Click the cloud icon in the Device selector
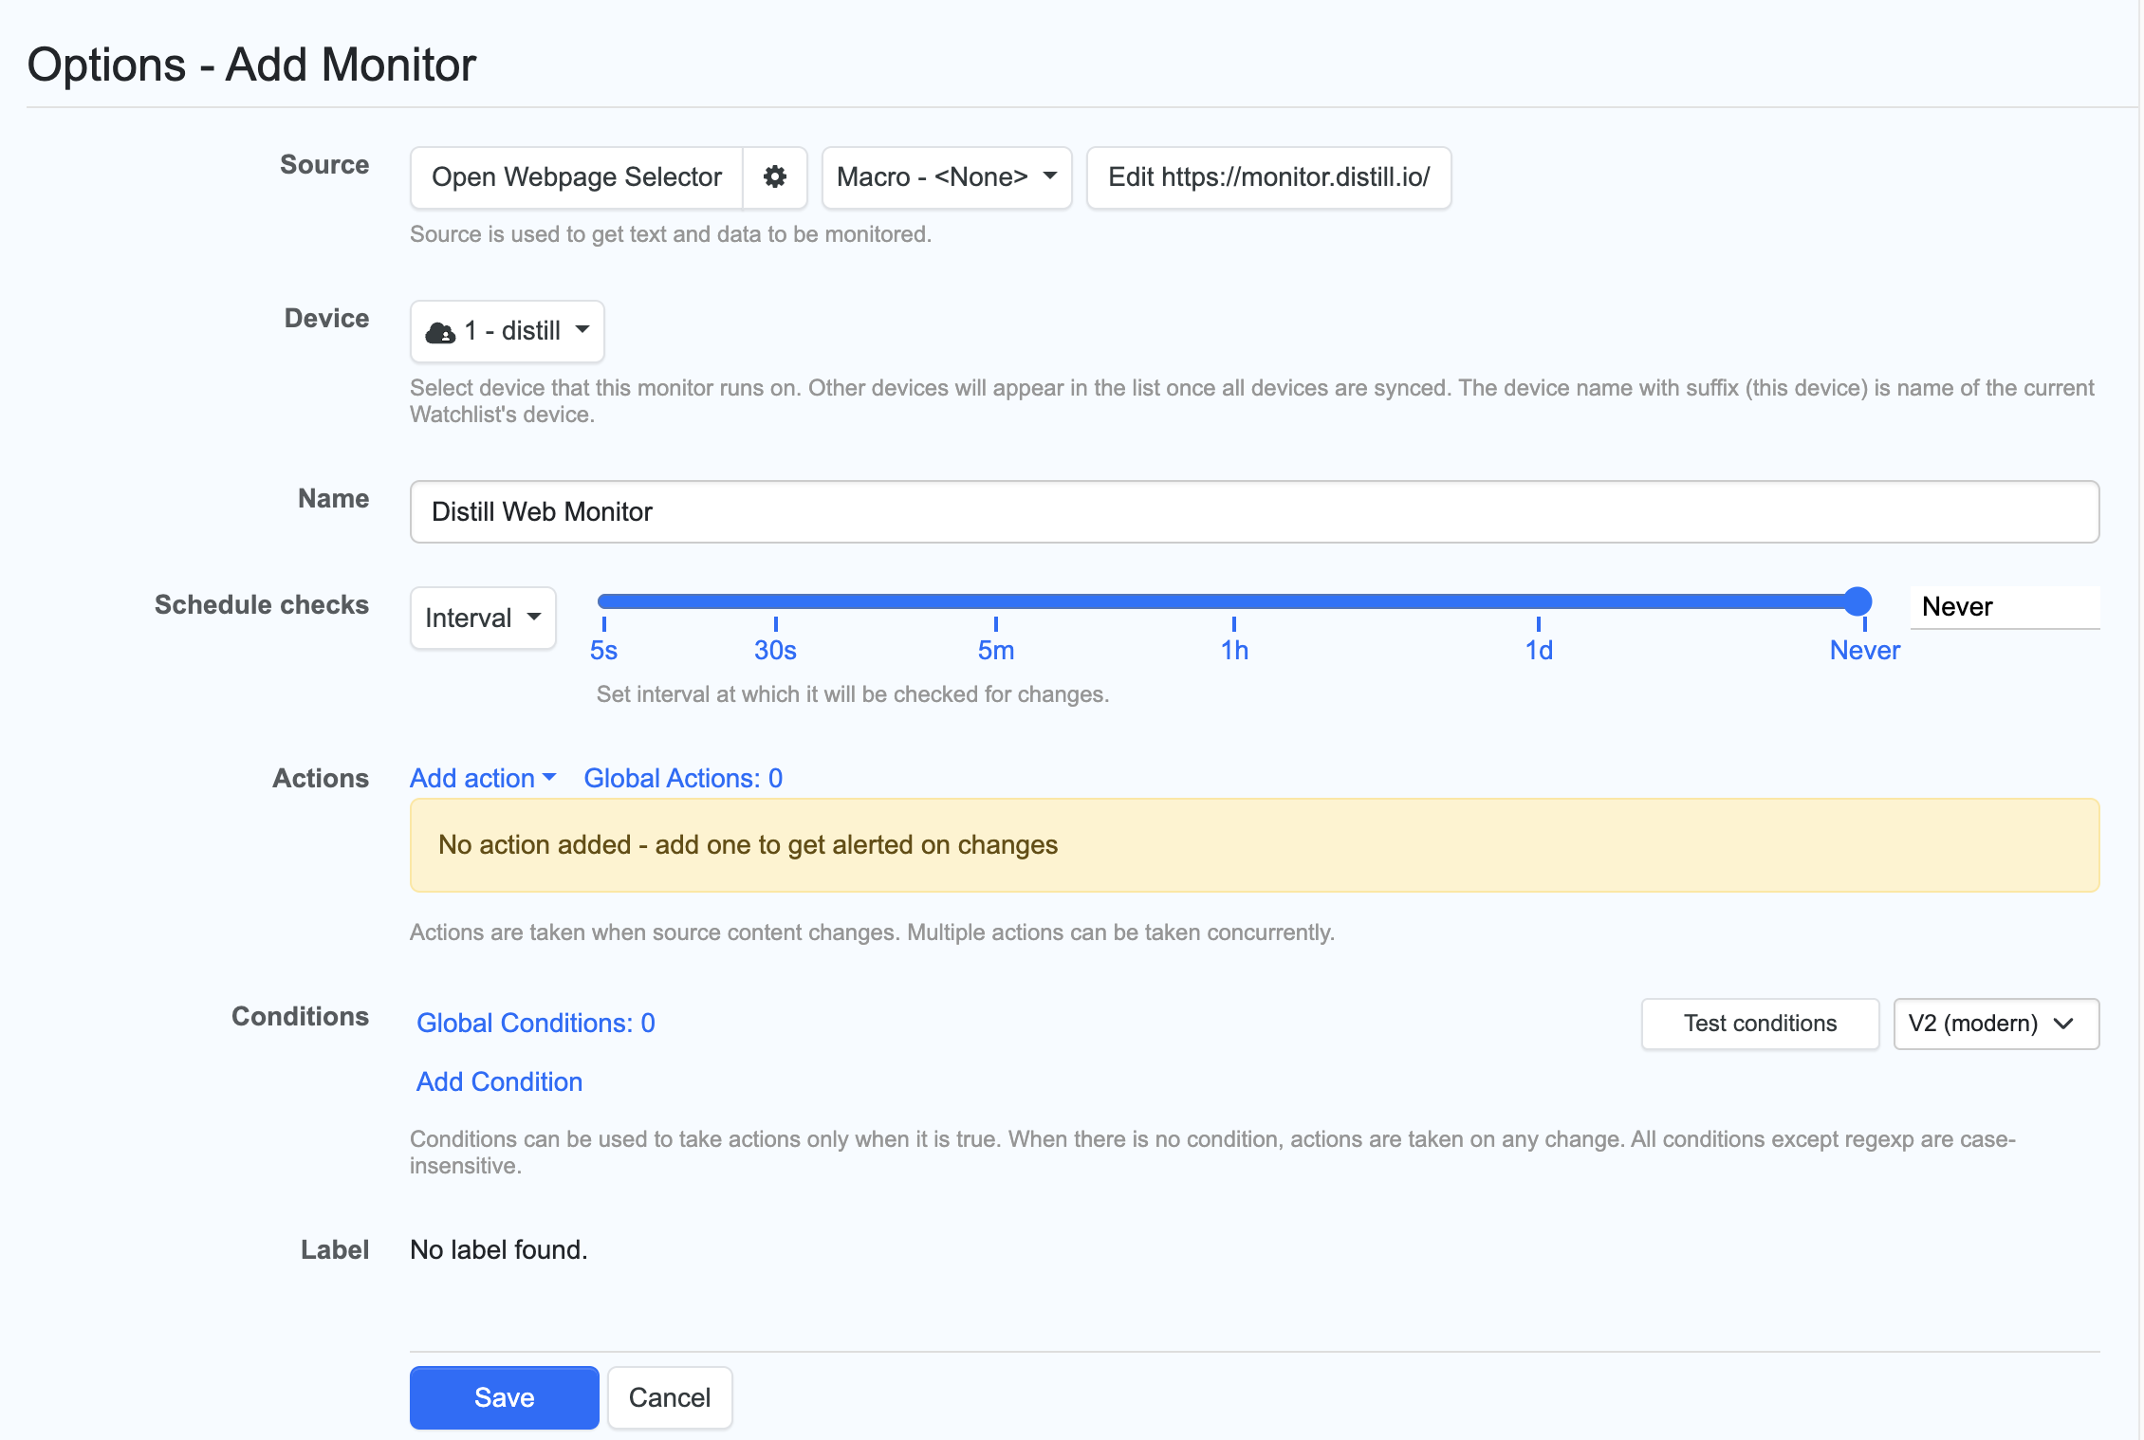This screenshot has width=2144, height=1440. coord(441,331)
